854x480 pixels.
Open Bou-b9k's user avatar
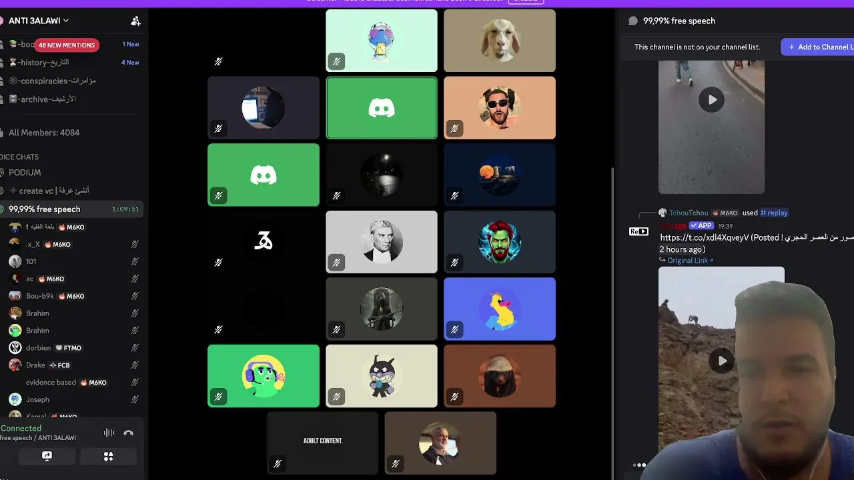coord(15,296)
